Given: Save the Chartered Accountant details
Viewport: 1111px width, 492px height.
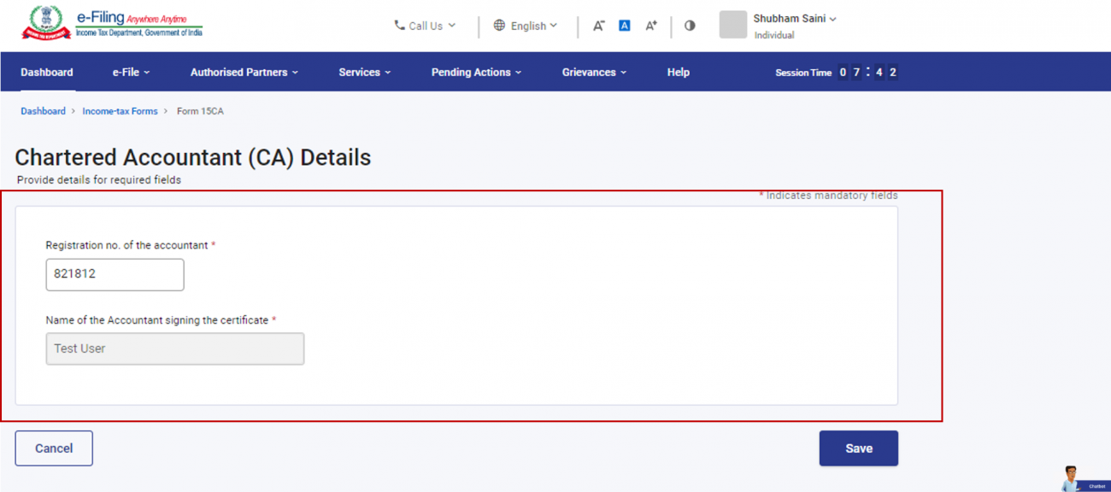Looking at the screenshot, I should click(x=858, y=448).
